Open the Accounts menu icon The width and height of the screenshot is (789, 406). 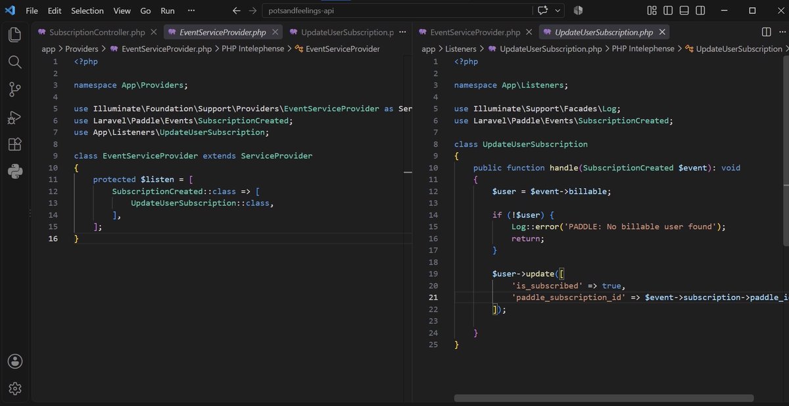pyautogui.click(x=14, y=361)
